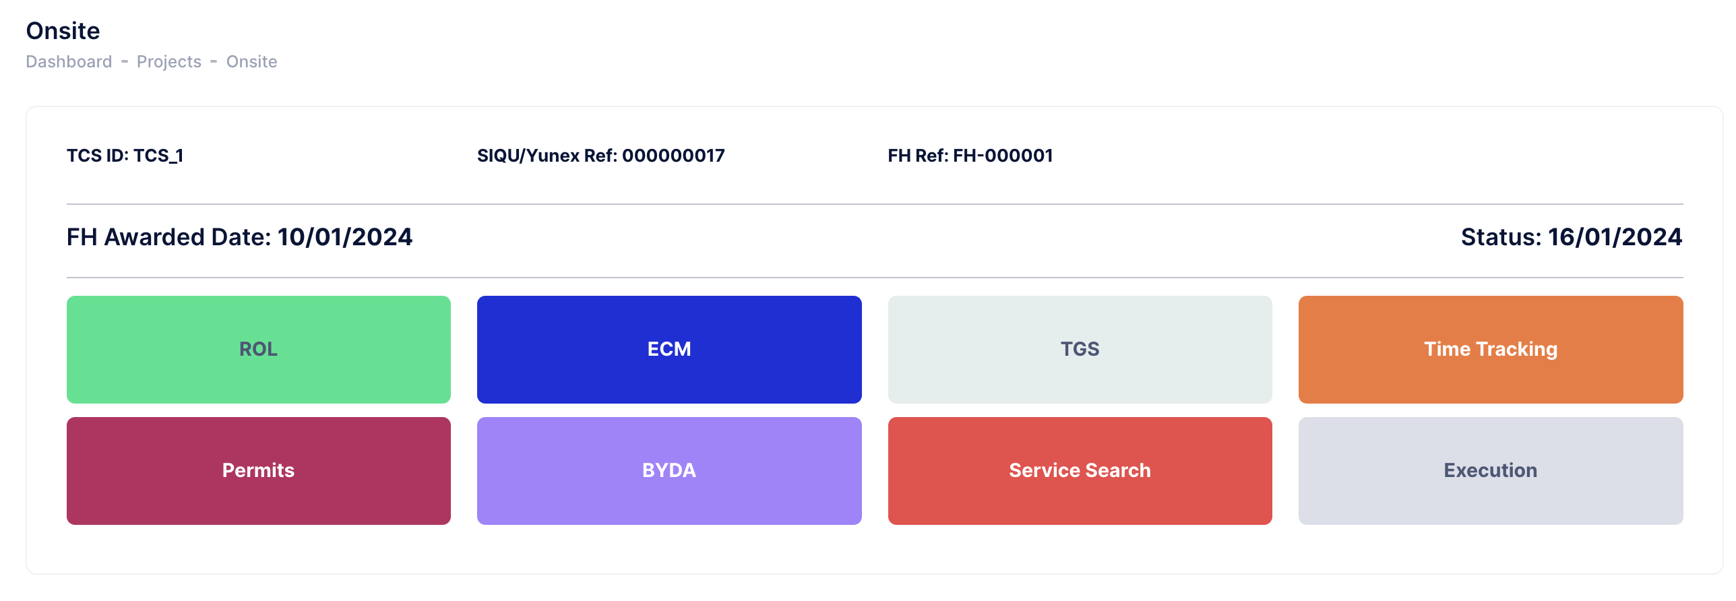This screenshot has height=601, width=1736.
Task: Navigate to Dashboard in the breadcrumb
Action: [x=69, y=61]
